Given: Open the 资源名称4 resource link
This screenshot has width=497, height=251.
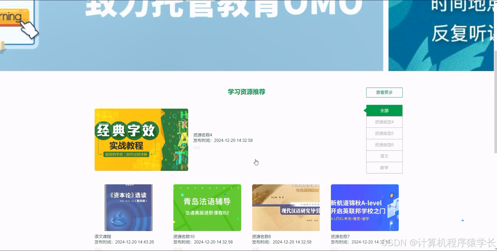Looking at the screenshot, I should (x=202, y=135).
